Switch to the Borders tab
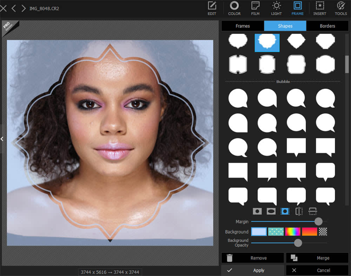 click(x=327, y=26)
